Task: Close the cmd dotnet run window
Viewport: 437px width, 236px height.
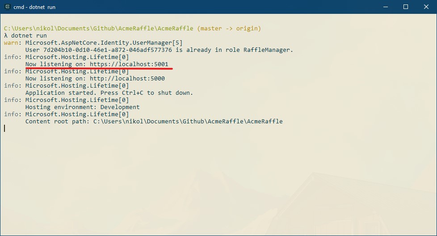Action: [426, 7]
